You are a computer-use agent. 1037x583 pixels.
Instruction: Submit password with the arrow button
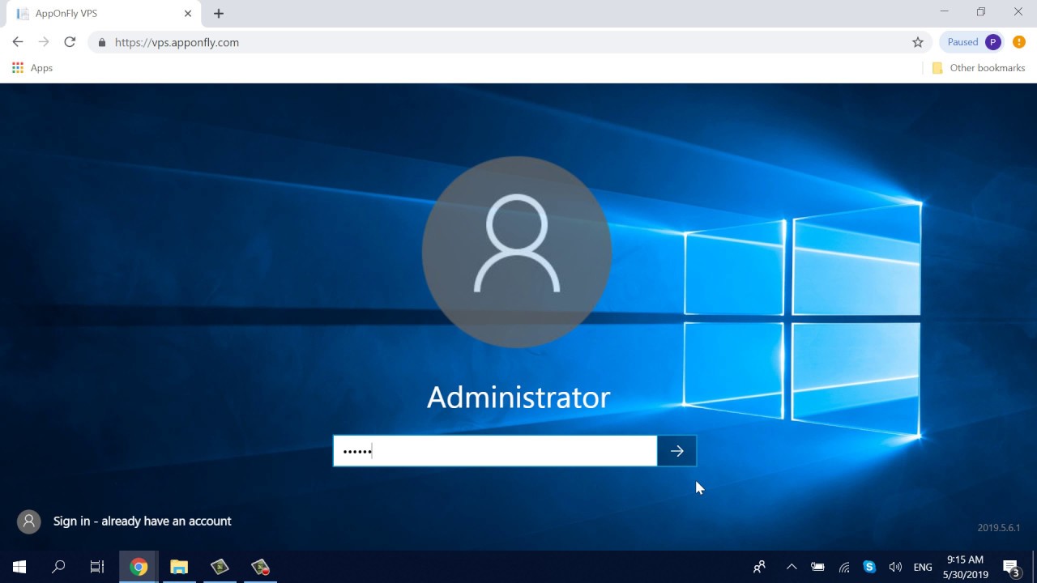click(677, 451)
